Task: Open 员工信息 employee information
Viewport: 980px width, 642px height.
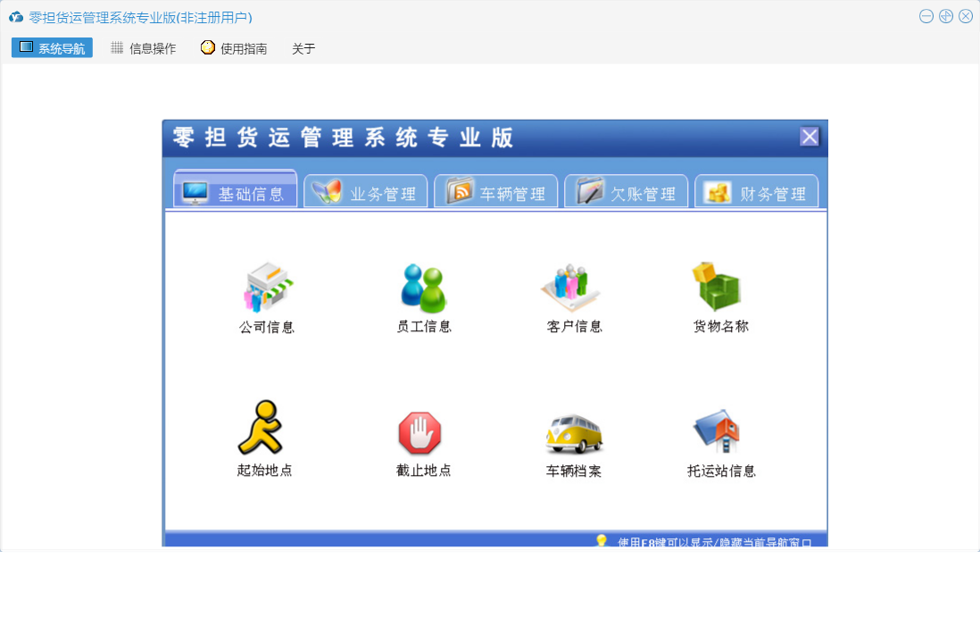Action: click(423, 288)
